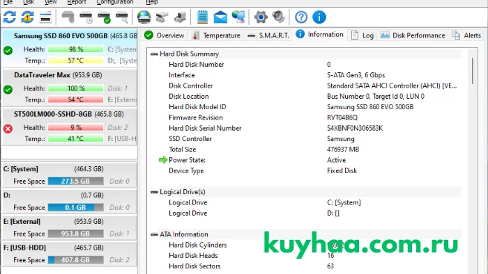Switch to the Overview tab
Image resolution: width=488 pixels, height=274 pixels.
(165, 35)
